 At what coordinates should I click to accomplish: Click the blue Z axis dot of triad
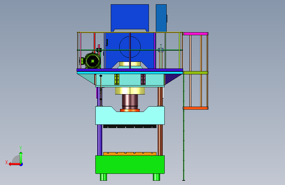(x=21, y=164)
